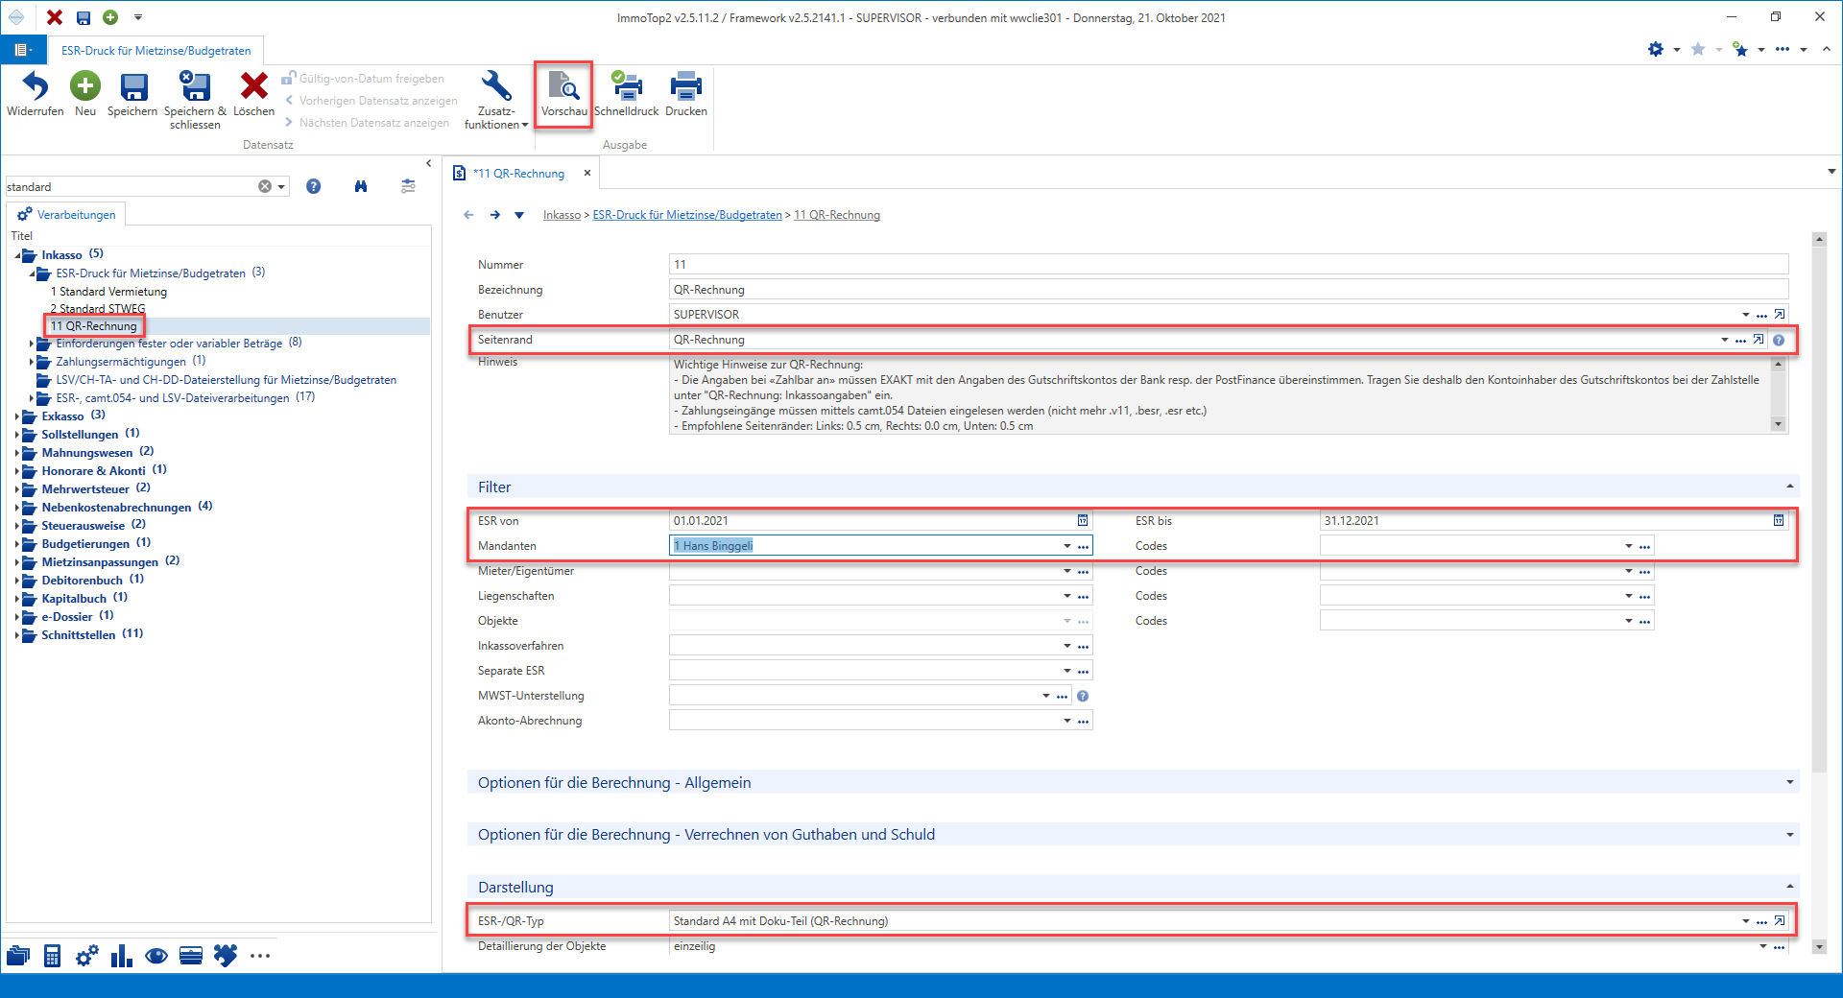Open the calculator icon in bottom bar
1843x998 pixels.
point(53,956)
